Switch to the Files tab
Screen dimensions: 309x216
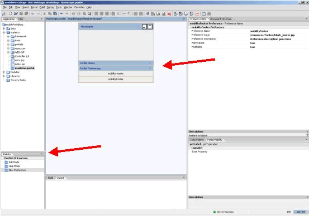coord(21,19)
